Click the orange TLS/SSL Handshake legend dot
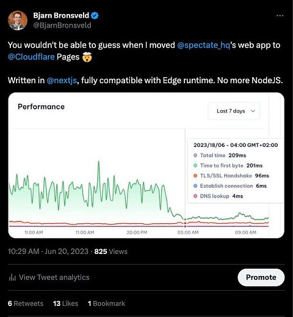The width and height of the screenshot is (293, 317). (x=195, y=176)
